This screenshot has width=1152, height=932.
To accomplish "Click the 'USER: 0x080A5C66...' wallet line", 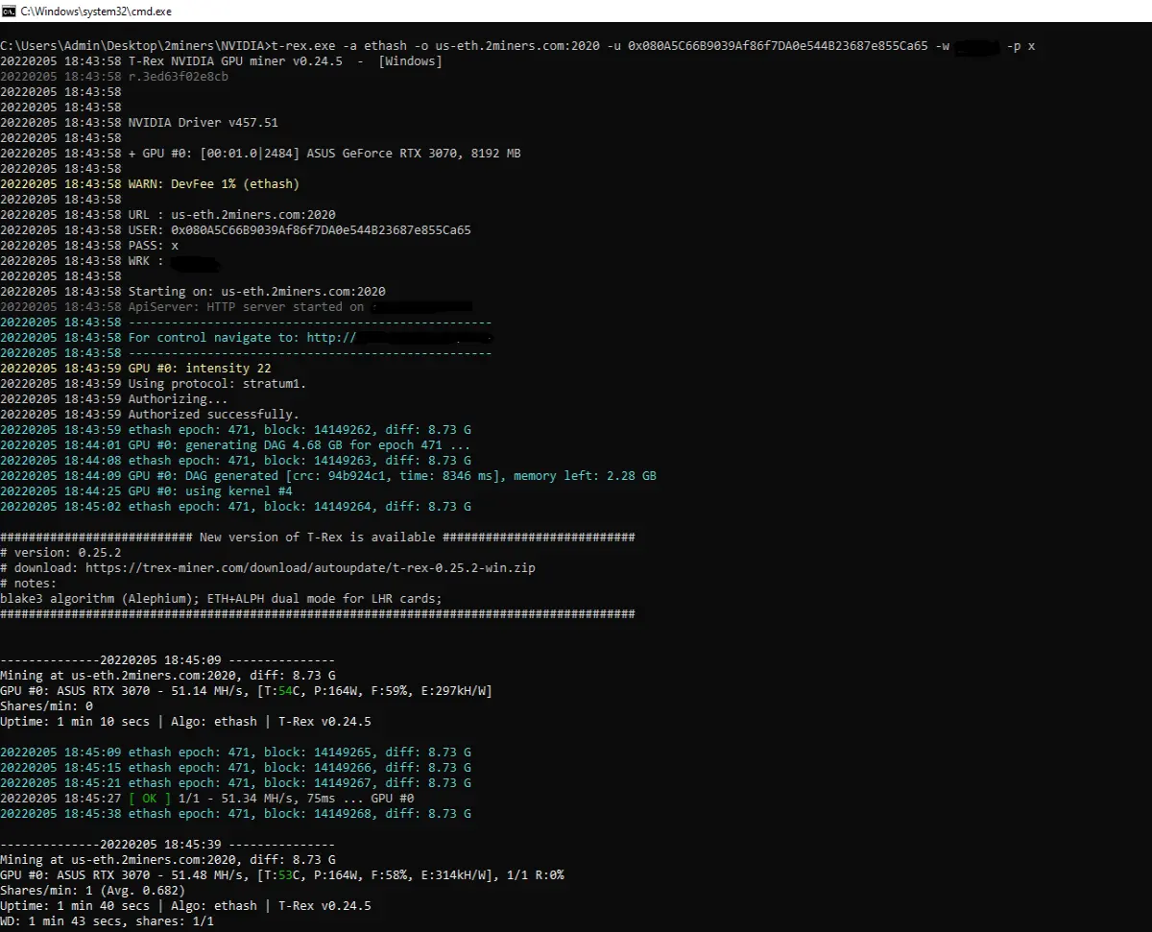I will 235,230.
